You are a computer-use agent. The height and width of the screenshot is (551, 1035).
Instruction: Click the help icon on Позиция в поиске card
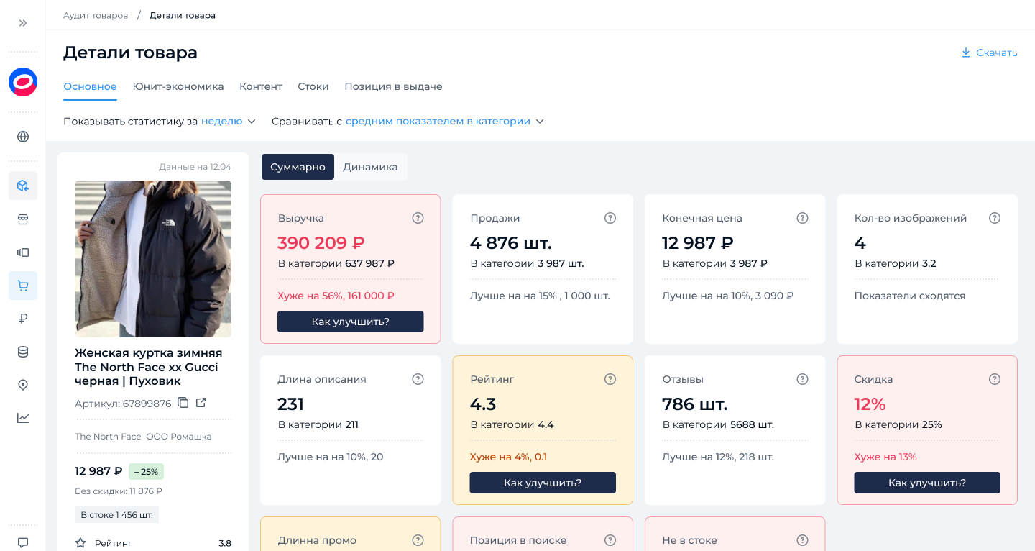pyautogui.click(x=610, y=540)
